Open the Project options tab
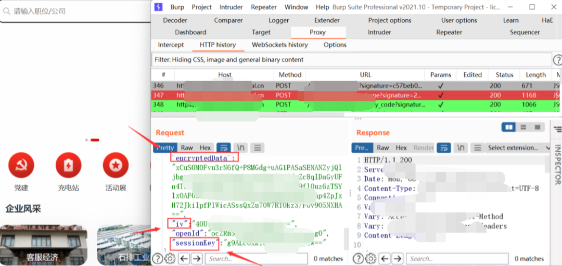 [x=390, y=20]
